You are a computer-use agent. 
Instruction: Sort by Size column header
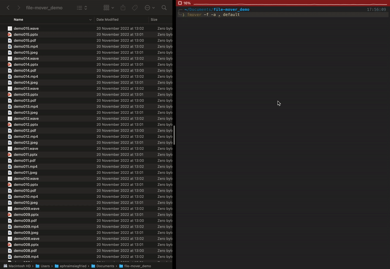[154, 20]
